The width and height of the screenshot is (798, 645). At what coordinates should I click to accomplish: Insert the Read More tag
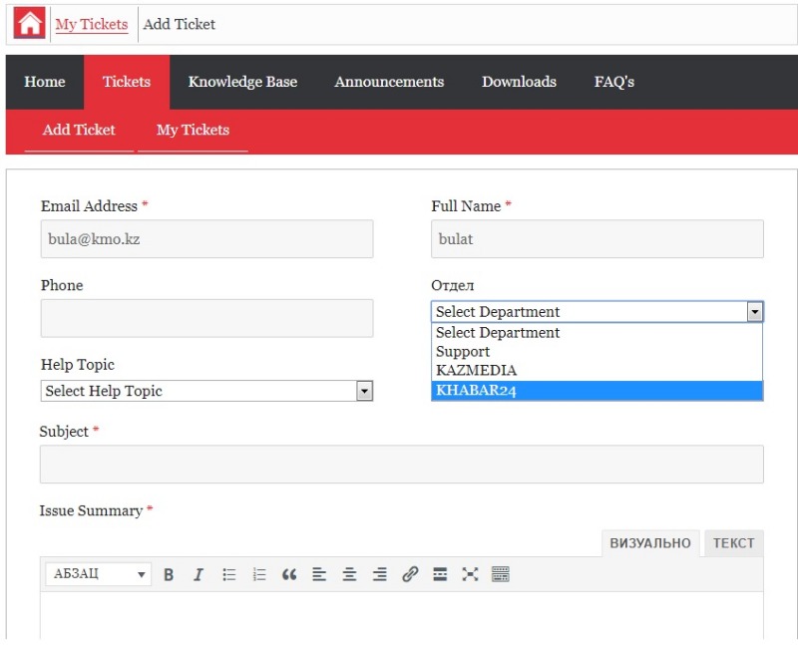[440, 574]
